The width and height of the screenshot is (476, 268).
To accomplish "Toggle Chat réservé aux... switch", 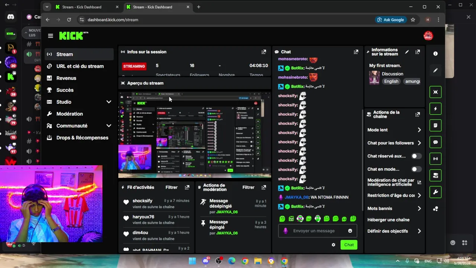I will 416,156.
